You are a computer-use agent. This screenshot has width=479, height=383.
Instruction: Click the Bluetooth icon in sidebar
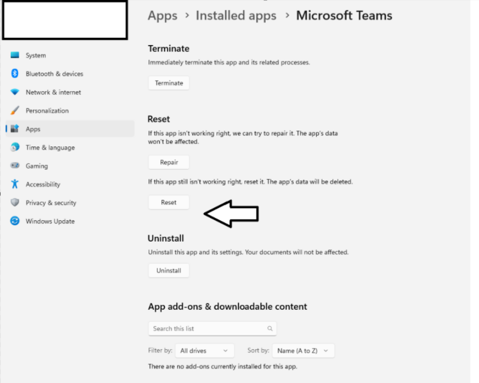pos(15,73)
